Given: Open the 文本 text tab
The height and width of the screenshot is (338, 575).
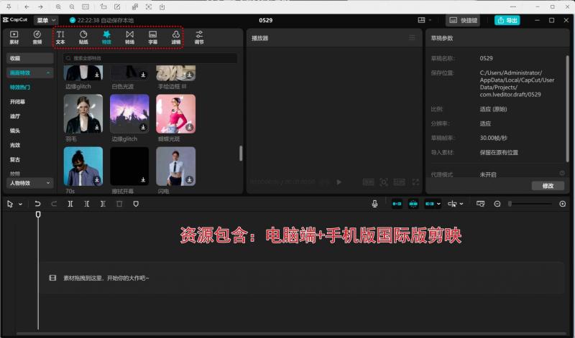Looking at the screenshot, I should click(x=60, y=37).
